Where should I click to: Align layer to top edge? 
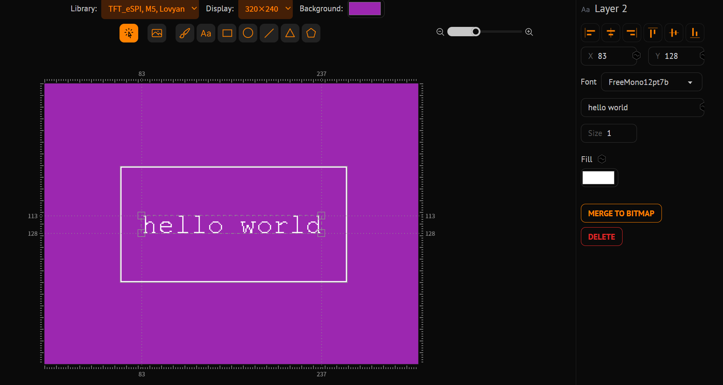tap(653, 33)
